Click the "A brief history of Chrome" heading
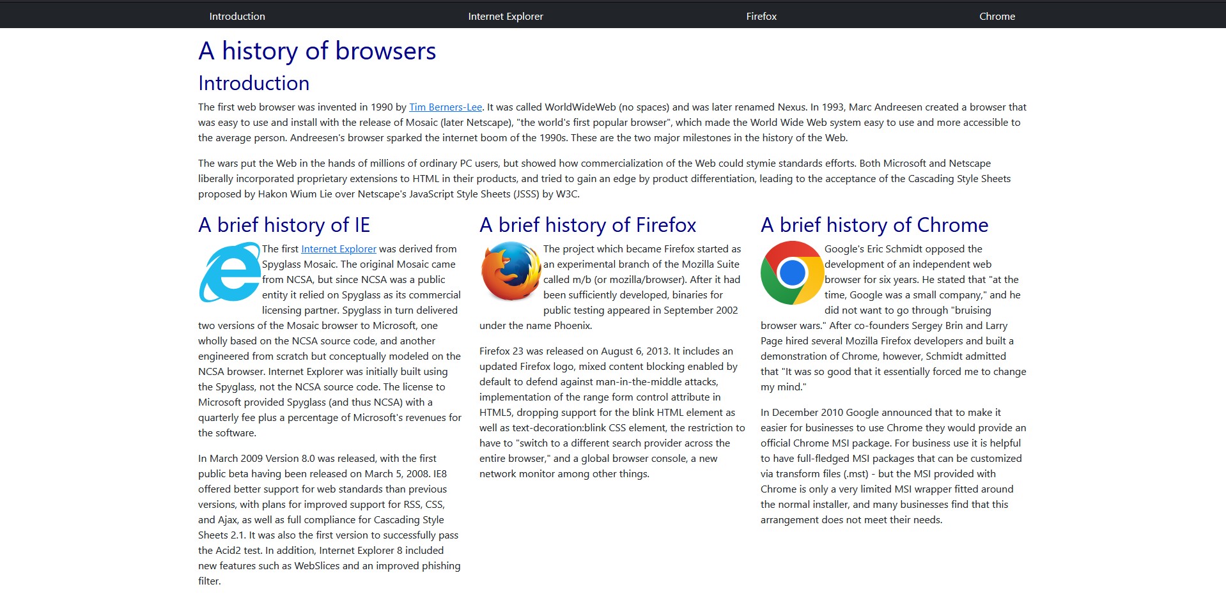Viewport: 1226px width, 612px height. [x=874, y=225]
